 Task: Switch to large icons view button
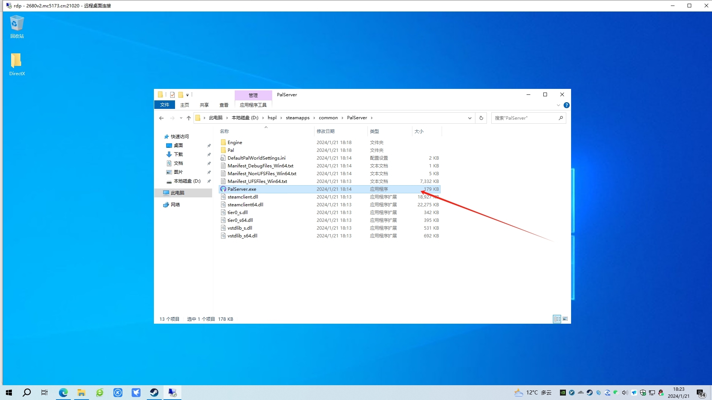tap(565, 319)
